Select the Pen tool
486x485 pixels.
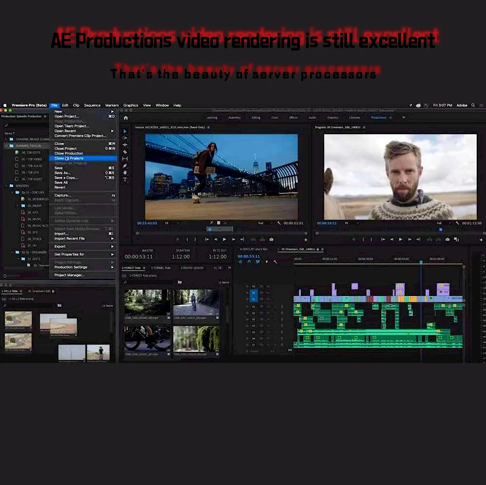coord(125,166)
